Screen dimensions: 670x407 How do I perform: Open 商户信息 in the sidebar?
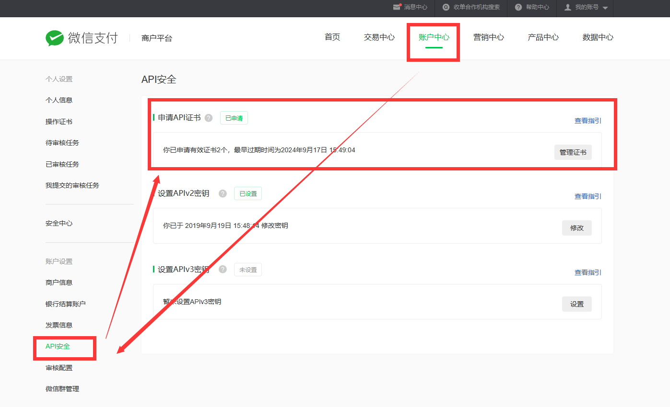[x=59, y=283]
